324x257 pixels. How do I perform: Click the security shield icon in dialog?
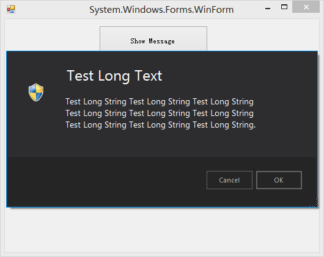point(36,92)
